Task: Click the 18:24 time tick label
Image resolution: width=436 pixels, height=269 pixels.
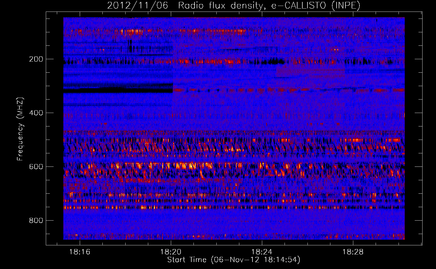Action: 262,252
